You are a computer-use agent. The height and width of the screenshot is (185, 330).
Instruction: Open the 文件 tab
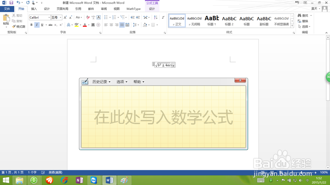pos(7,9)
